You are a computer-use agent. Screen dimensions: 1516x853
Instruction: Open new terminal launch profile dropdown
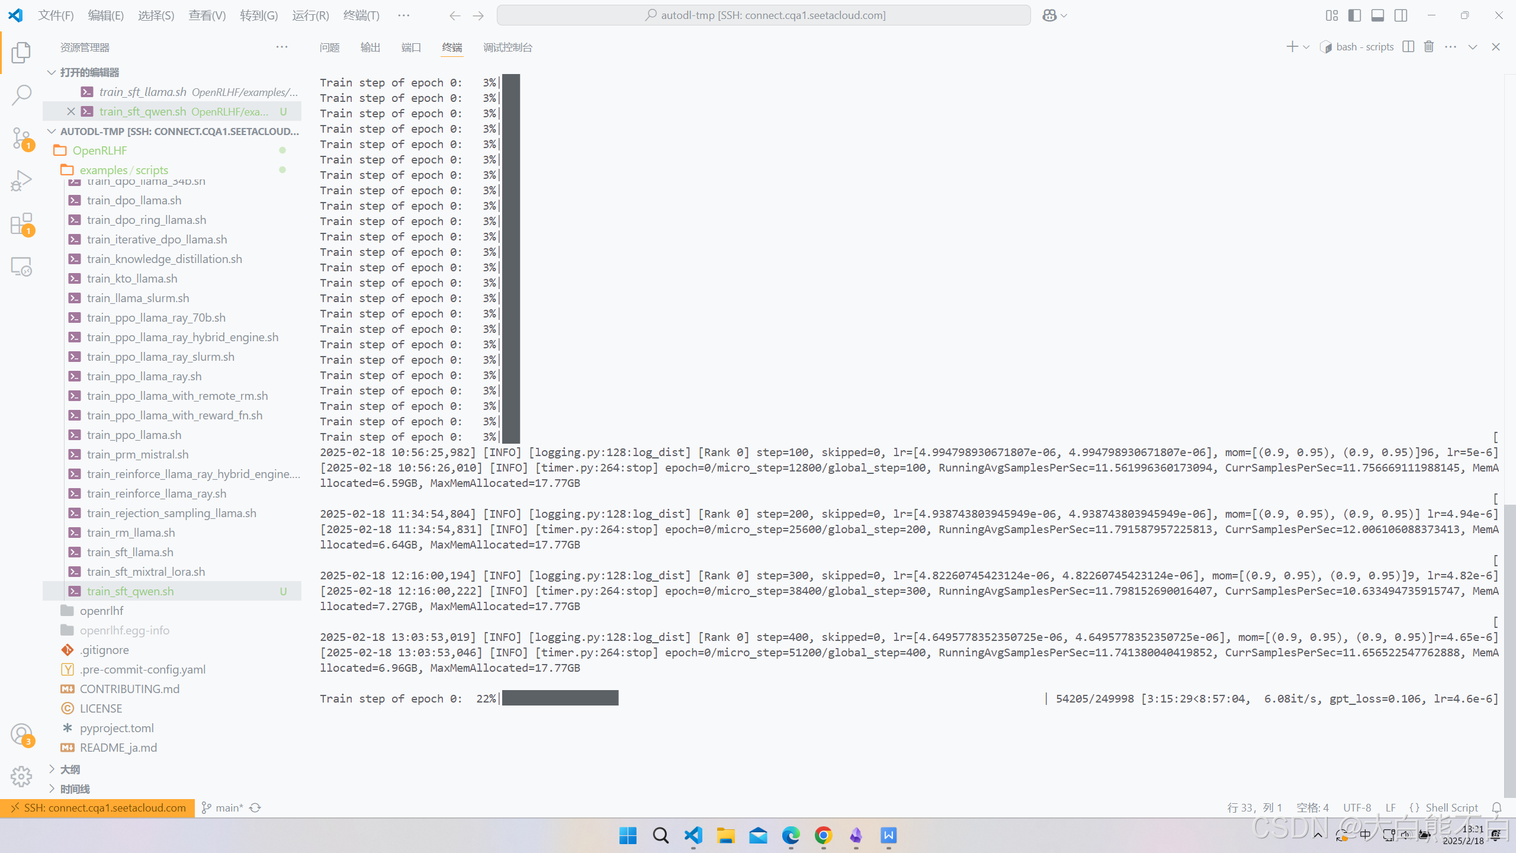[1306, 47]
